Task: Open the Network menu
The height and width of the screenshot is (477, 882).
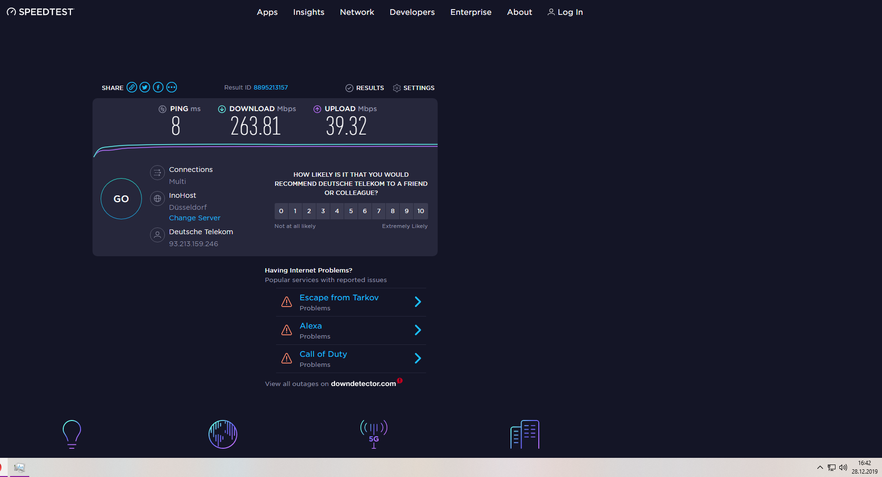Action: pyautogui.click(x=357, y=12)
